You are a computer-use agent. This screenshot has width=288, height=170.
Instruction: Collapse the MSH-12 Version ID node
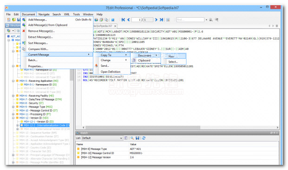coord(13,118)
